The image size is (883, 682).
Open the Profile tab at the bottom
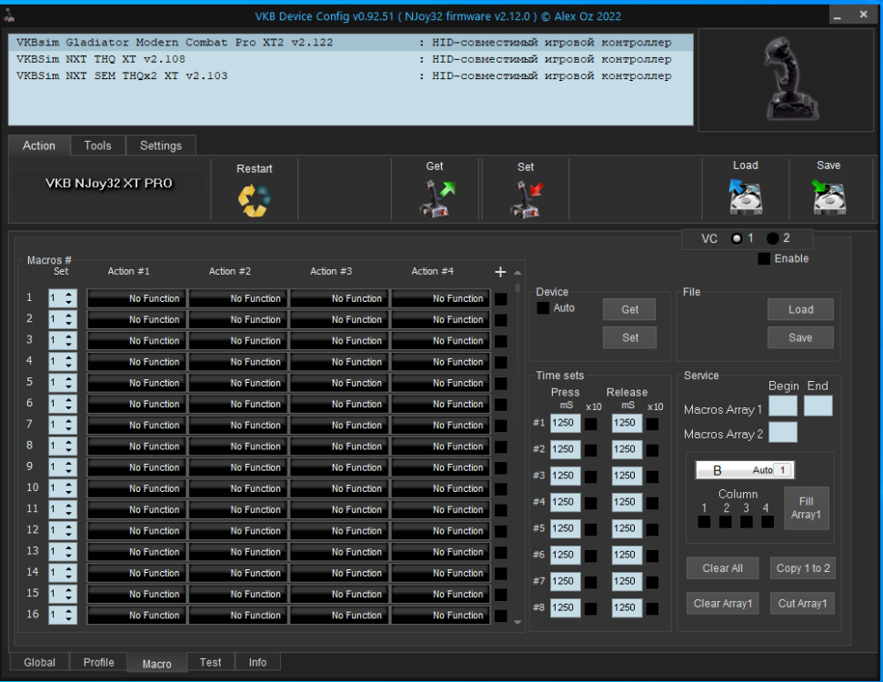click(x=98, y=663)
